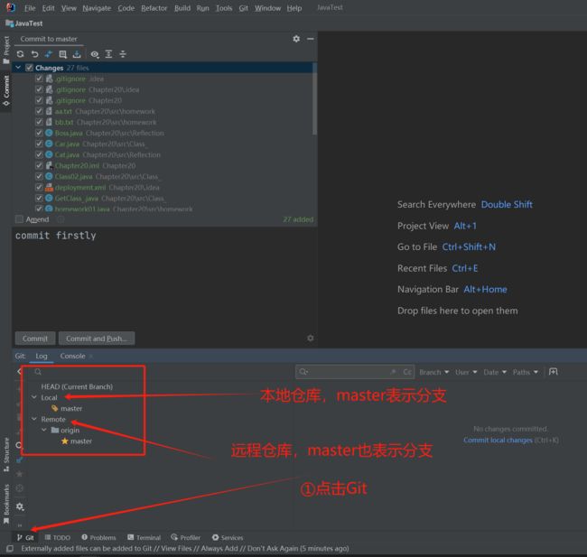Open the Services tool window
587x557 pixels.
click(228, 537)
